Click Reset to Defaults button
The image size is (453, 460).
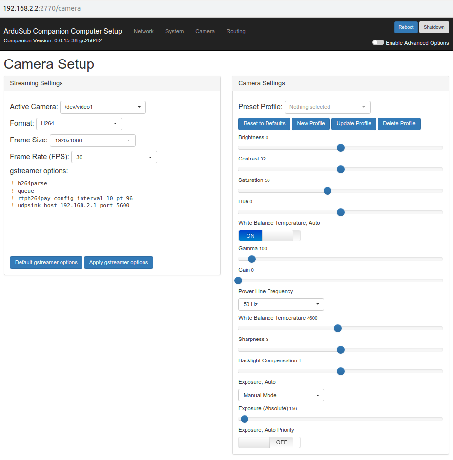point(264,124)
